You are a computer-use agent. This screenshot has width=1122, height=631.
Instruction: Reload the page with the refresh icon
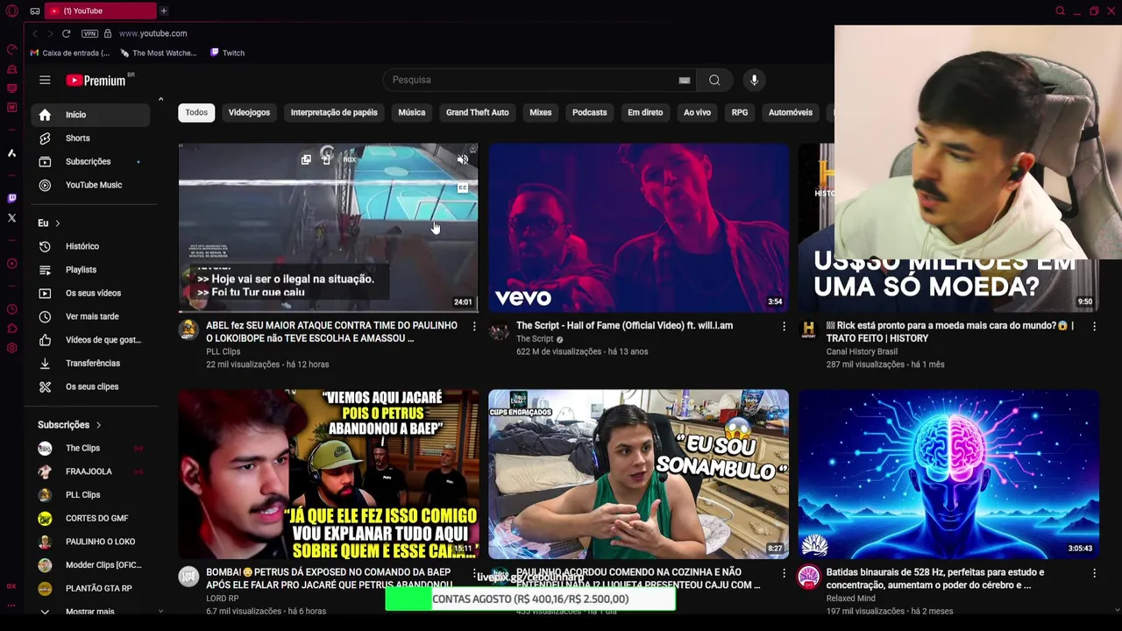click(66, 33)
